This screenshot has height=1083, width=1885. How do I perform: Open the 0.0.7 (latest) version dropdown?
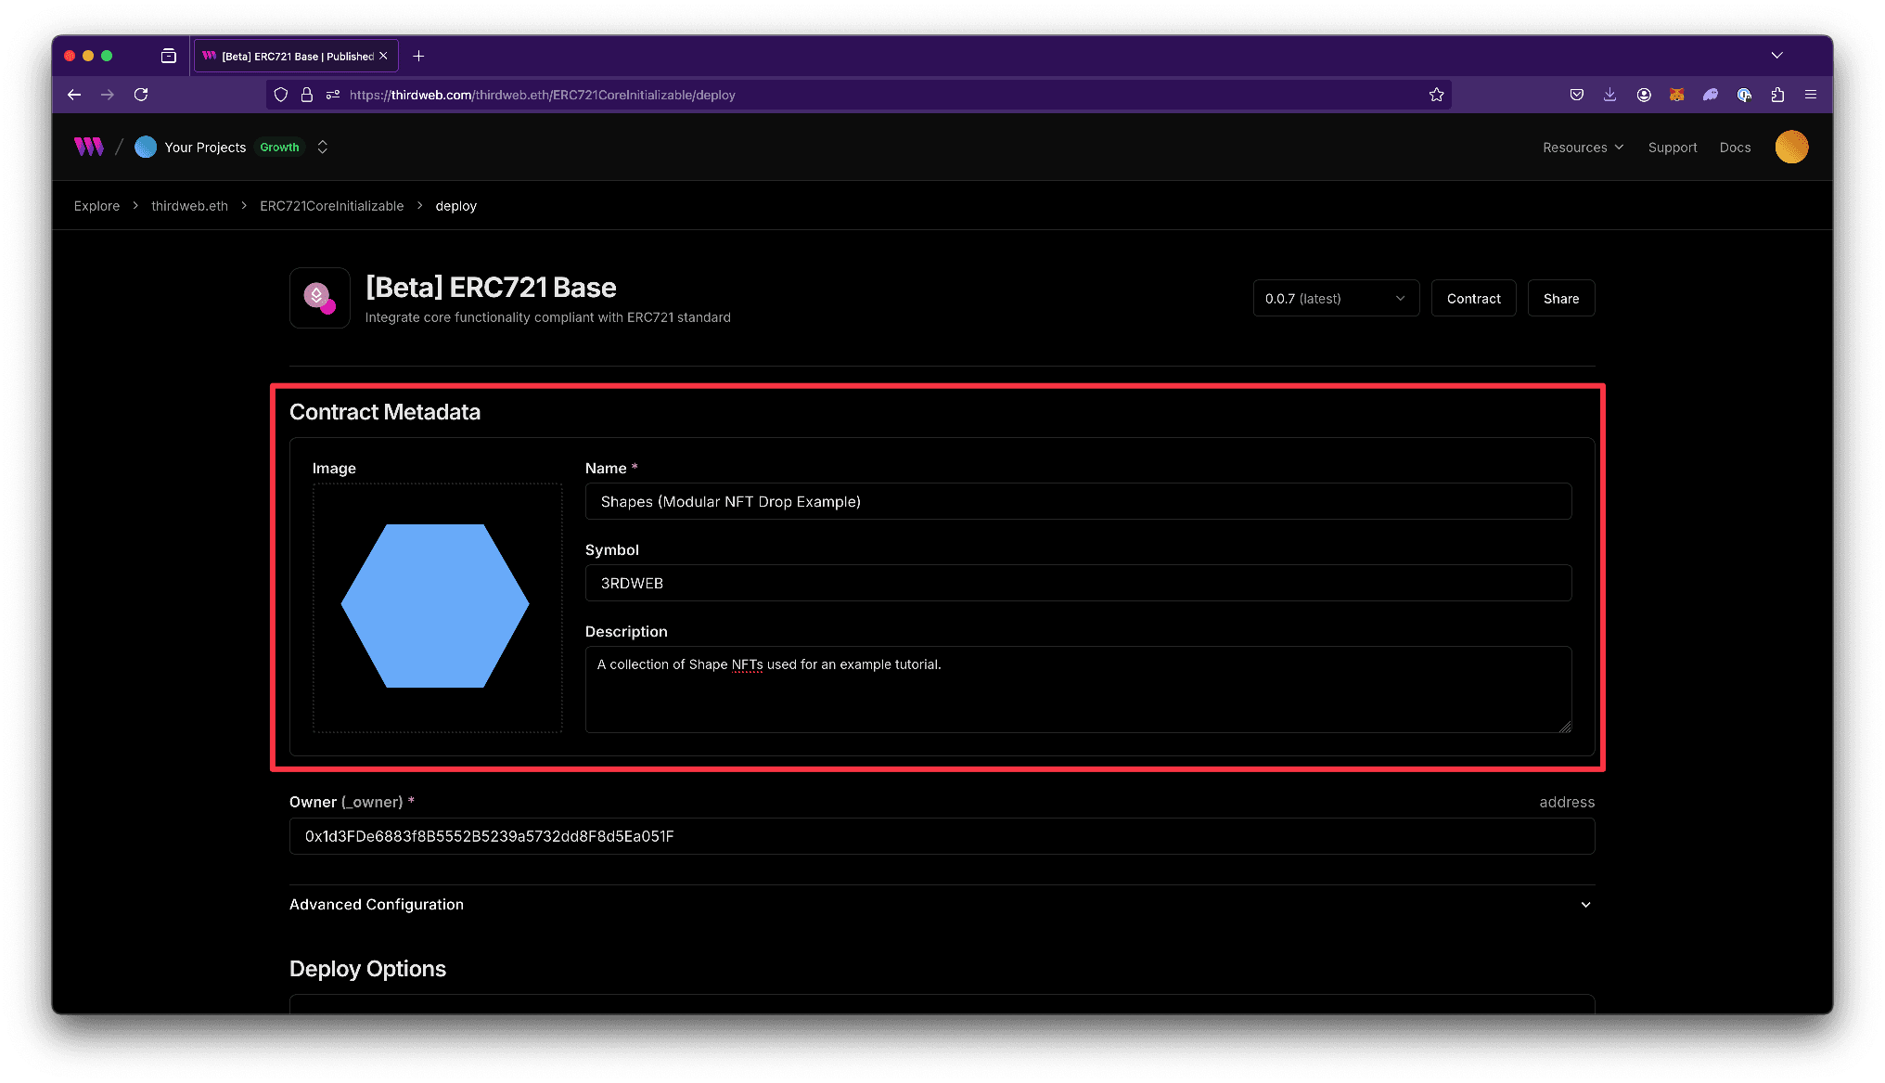pos(1335,298)
